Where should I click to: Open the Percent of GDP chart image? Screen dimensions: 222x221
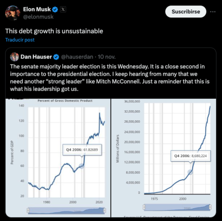click(58, 158)
